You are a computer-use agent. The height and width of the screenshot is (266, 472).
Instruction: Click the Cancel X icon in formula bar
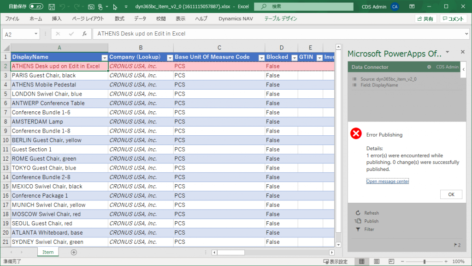[58, 34]
